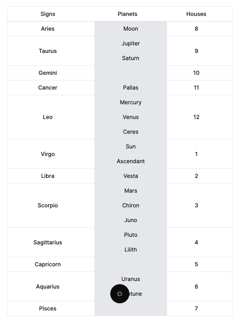This screenshot has width=240, height=324.
Task: Select the Taurus sign cell
Action: click(48, 51)
